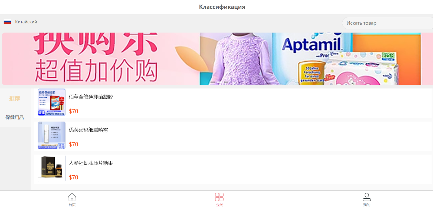This screenshot has width=433, height=207.
Task: Open the 人参牡蛎肽压片糖果 product thumbnail
Action: (x=52, y=168)
